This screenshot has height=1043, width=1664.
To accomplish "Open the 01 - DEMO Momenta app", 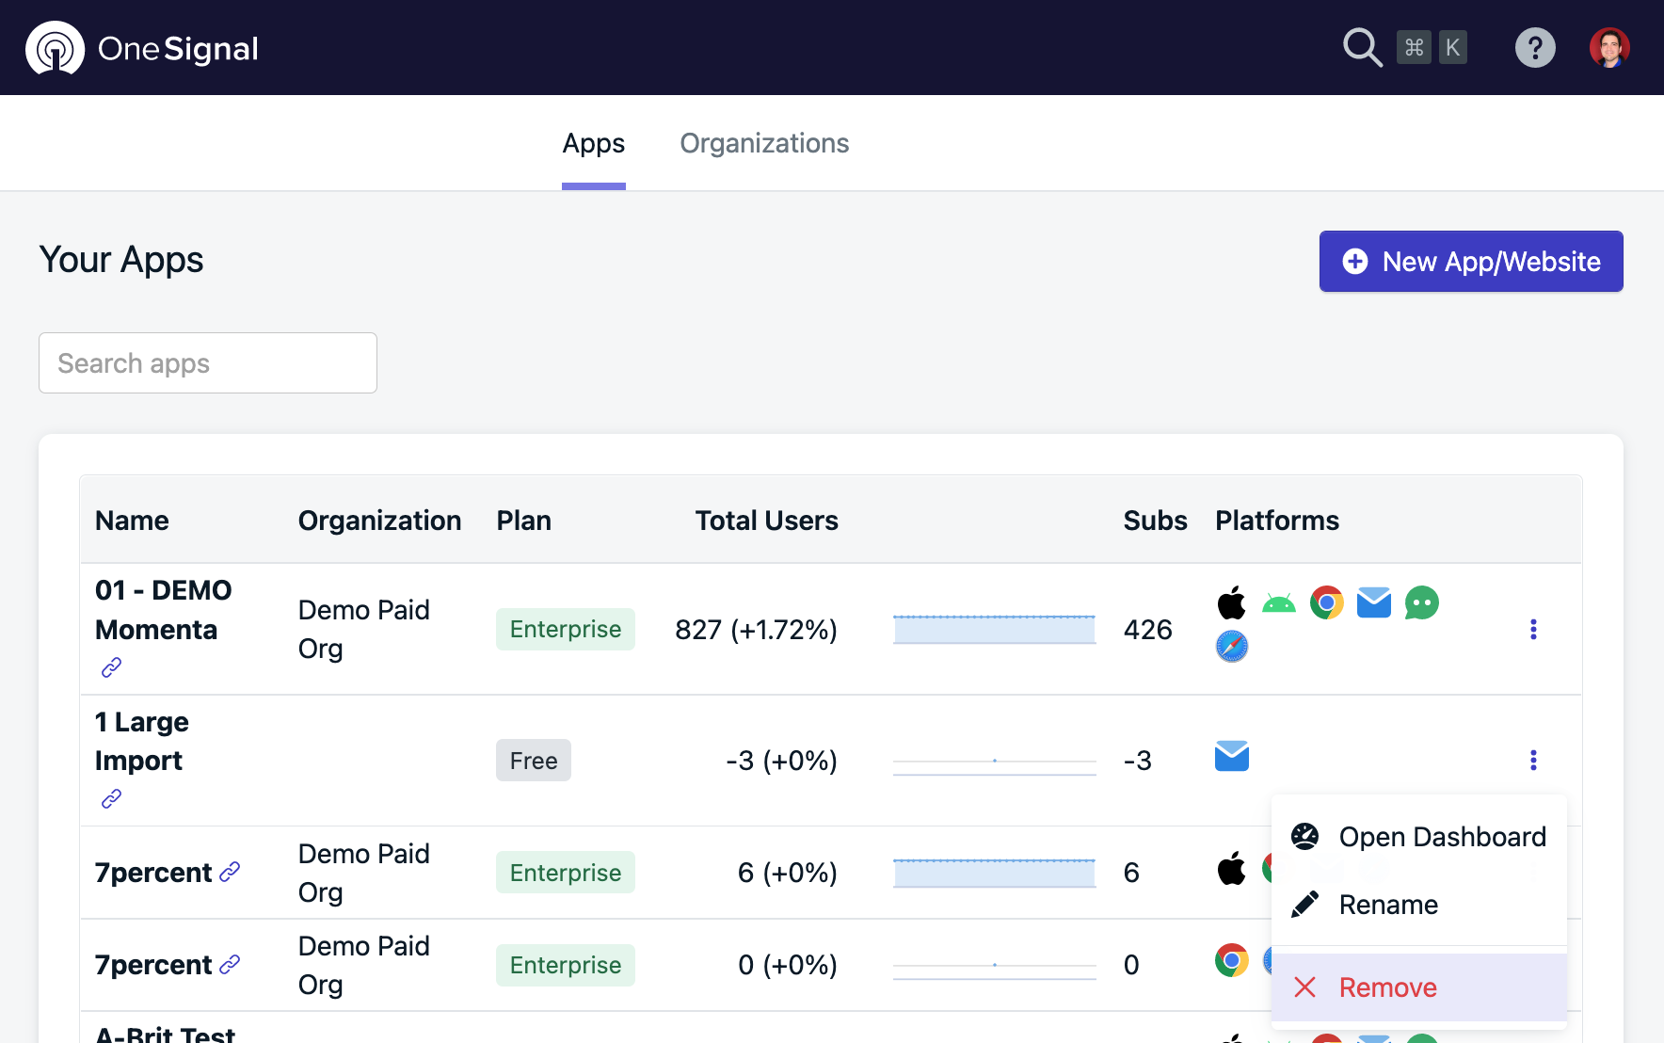I will pos(164,610).
